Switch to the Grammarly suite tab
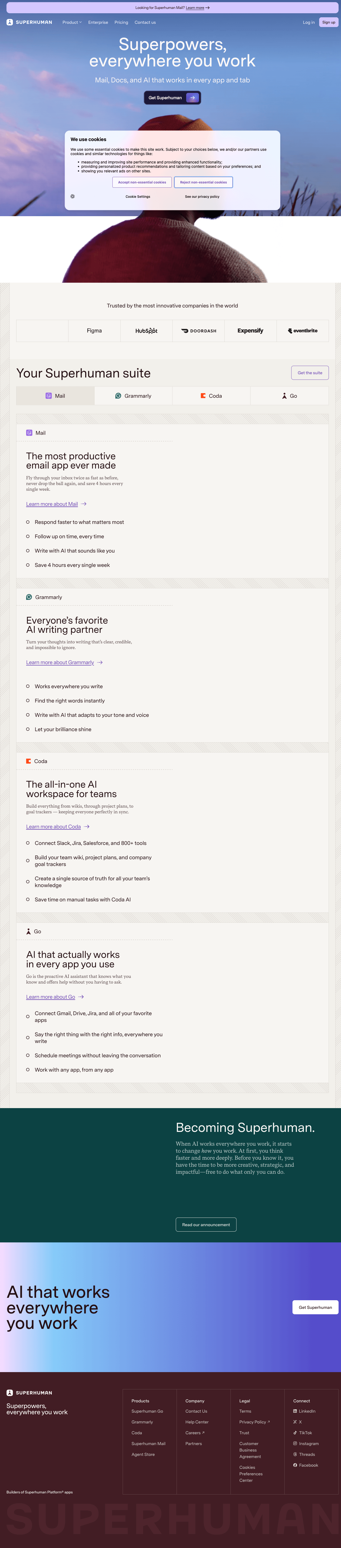The image size is (341, 1548). pos(133,396)
